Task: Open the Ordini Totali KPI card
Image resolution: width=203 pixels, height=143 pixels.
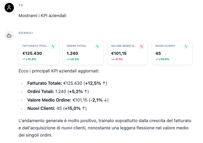Action: point(83,53)
